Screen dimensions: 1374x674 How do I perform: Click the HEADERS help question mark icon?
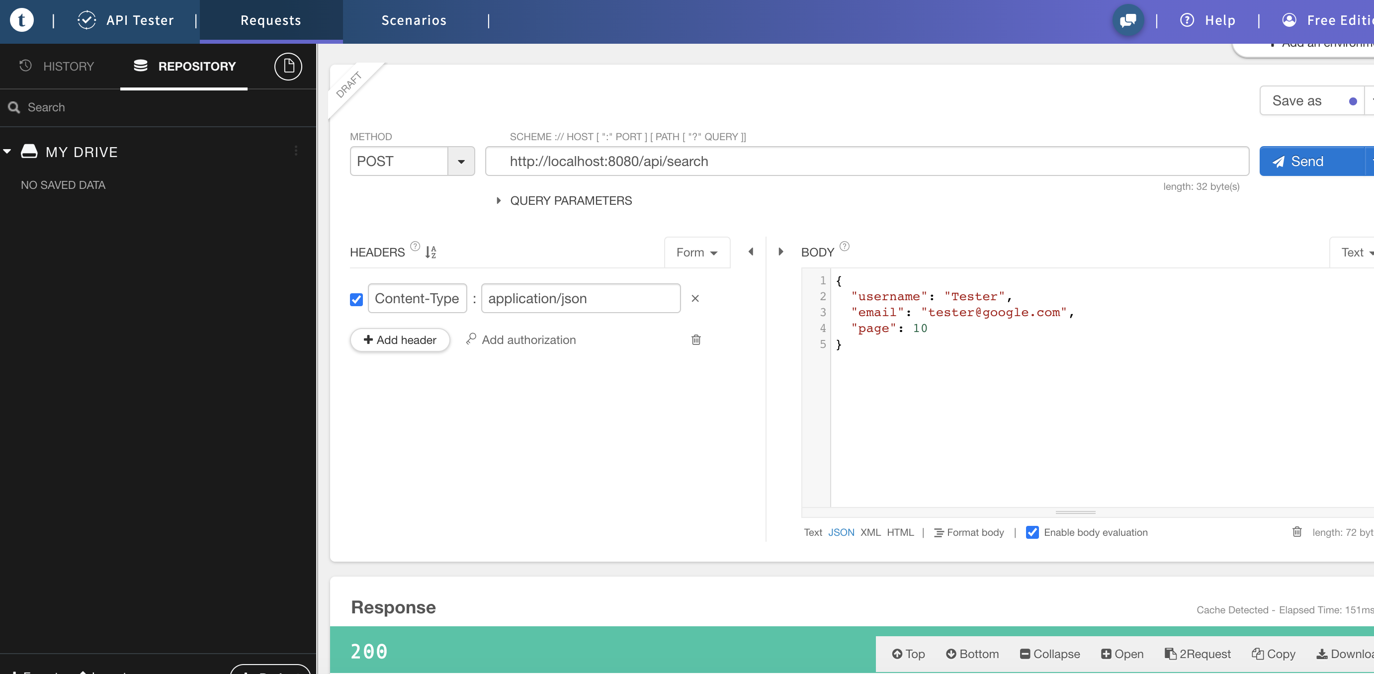point(415,247)
